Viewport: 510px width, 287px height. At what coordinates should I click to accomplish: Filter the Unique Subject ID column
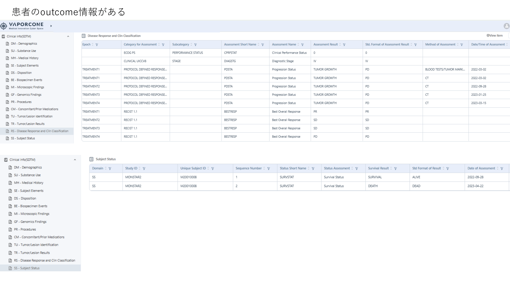click(x=212, y=168)
